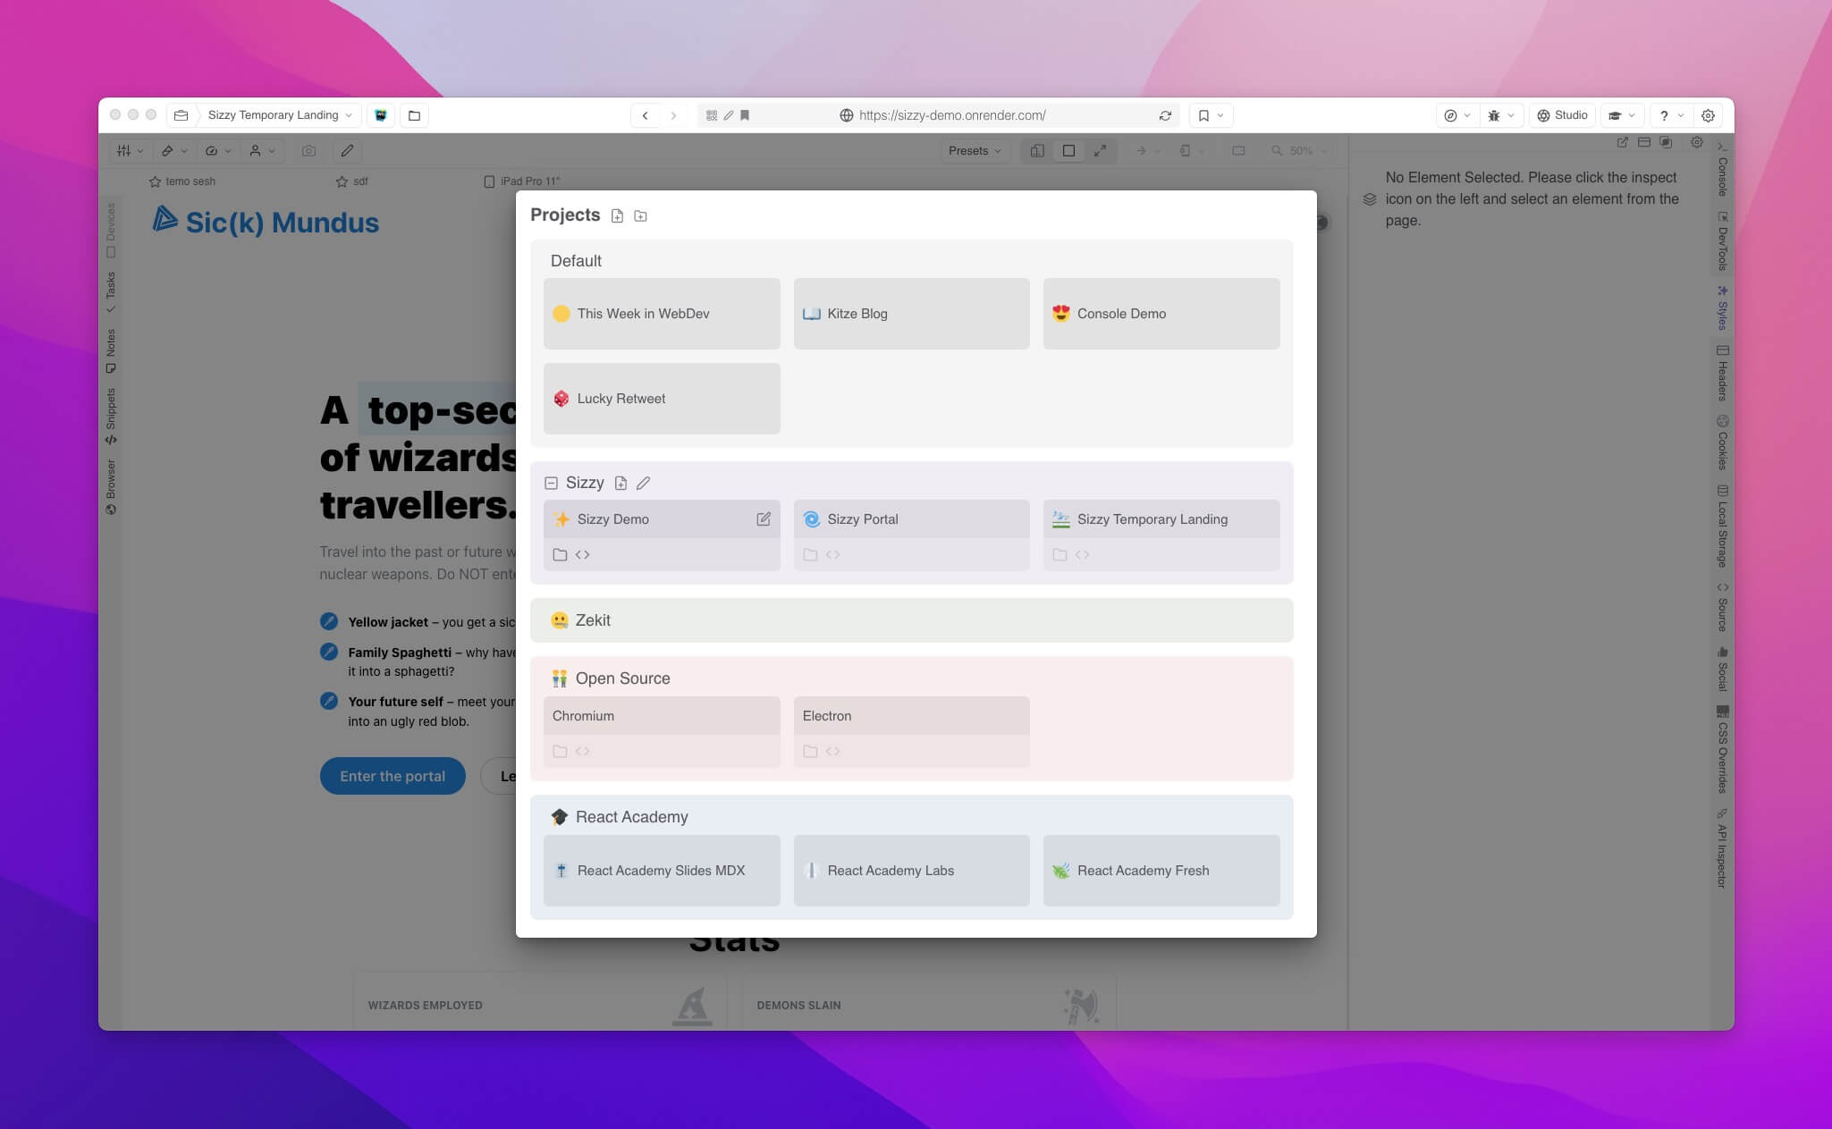The image size is (1832, 1129).
Task: Open the Sizzy Temporary Landing project dropdown
Action: pyautogui.click(x=279, y=115)
